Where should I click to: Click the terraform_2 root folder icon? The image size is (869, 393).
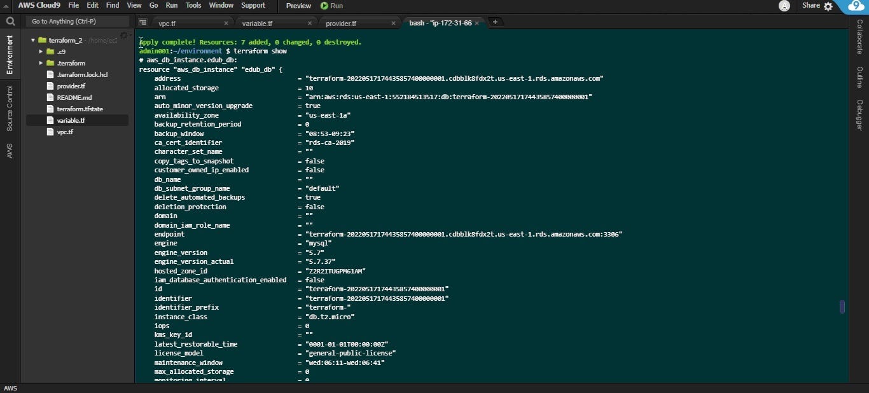pos(43,40)
